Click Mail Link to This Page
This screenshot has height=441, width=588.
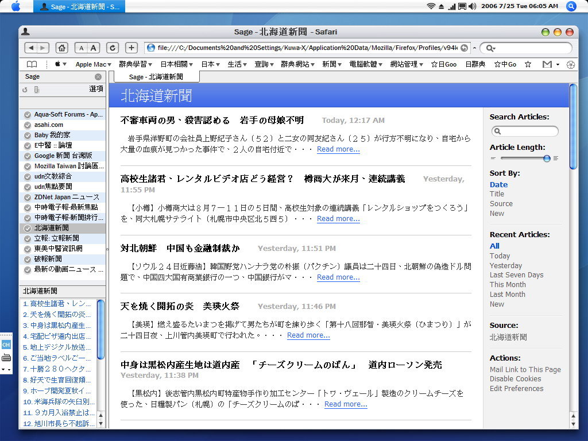coord(525,370)
